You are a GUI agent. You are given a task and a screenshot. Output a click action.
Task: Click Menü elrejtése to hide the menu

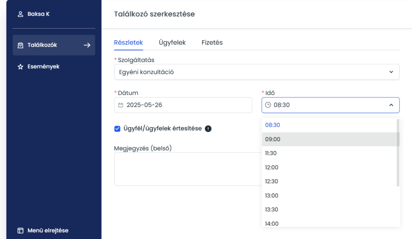[x=47, y=231]
